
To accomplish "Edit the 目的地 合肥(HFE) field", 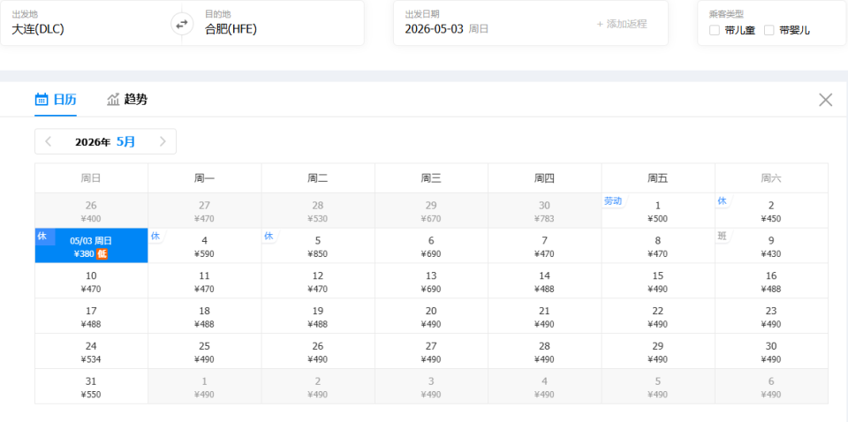I will pos(273,23).
